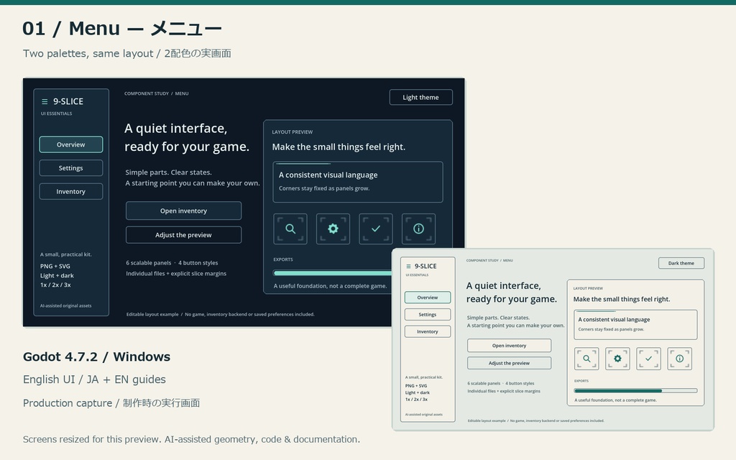The height and width of the screenshot is (460, 736).
Task: Click '6 scalable panels' line in dark window
Action: (172, 263)
